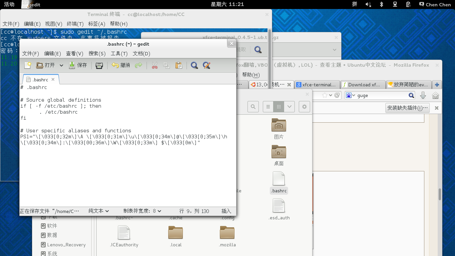455x256 pixels.
Task: Undo with the 撤消 button
Action: pyautogui.click(x=121, y=65)
